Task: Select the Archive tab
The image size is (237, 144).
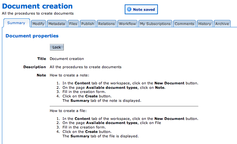Action: [x=222, y=24]
